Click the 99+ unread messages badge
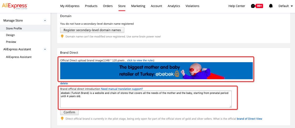Image resolution: width=295 pixels, height=128 pixels. (x=260, y=6)
